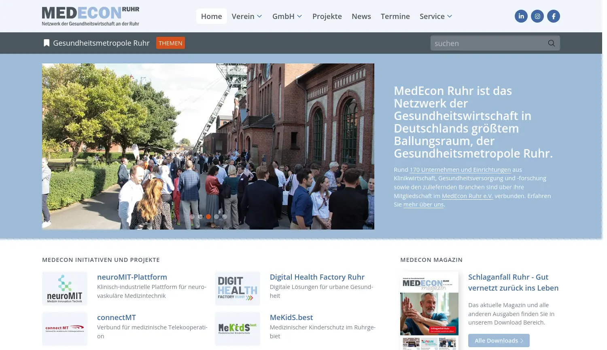Open MedEcon's LinkedIn page via its icon
Viewport: 607px width, 350px height.
coord(521,16)
